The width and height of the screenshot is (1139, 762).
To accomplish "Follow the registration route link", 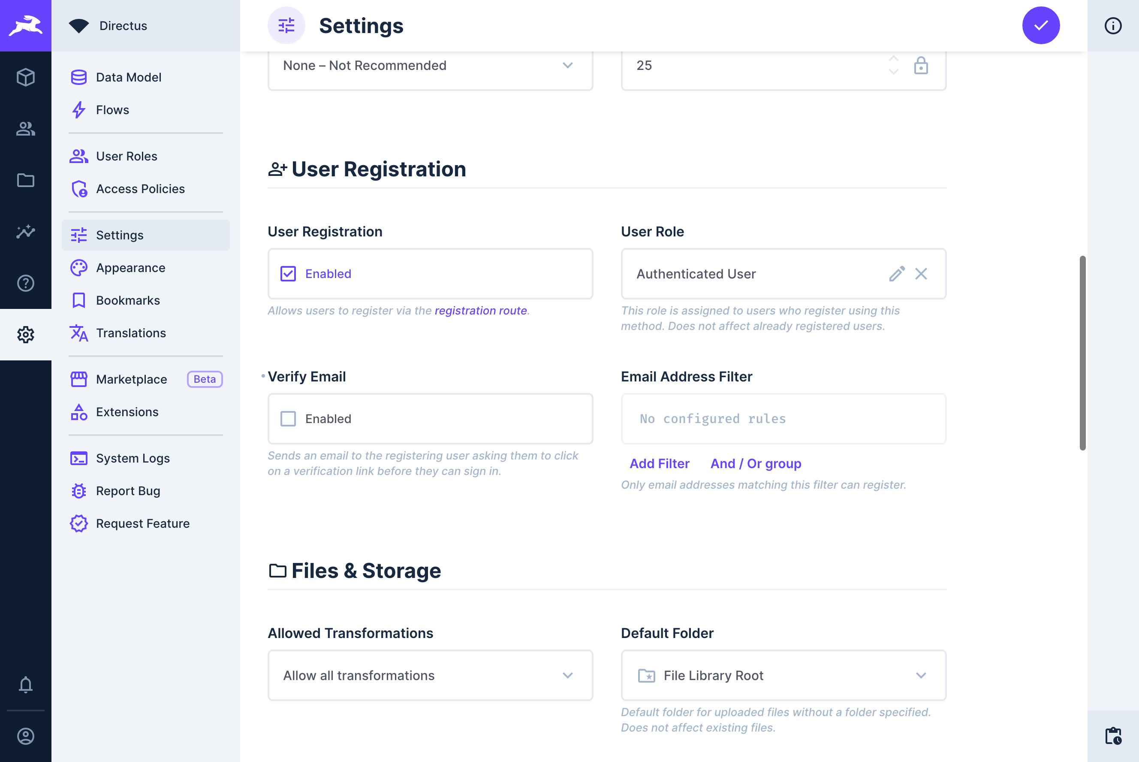I will (x=480, y=310).
